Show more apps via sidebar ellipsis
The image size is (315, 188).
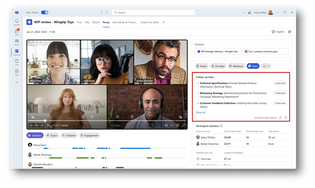tap(17, 82)
